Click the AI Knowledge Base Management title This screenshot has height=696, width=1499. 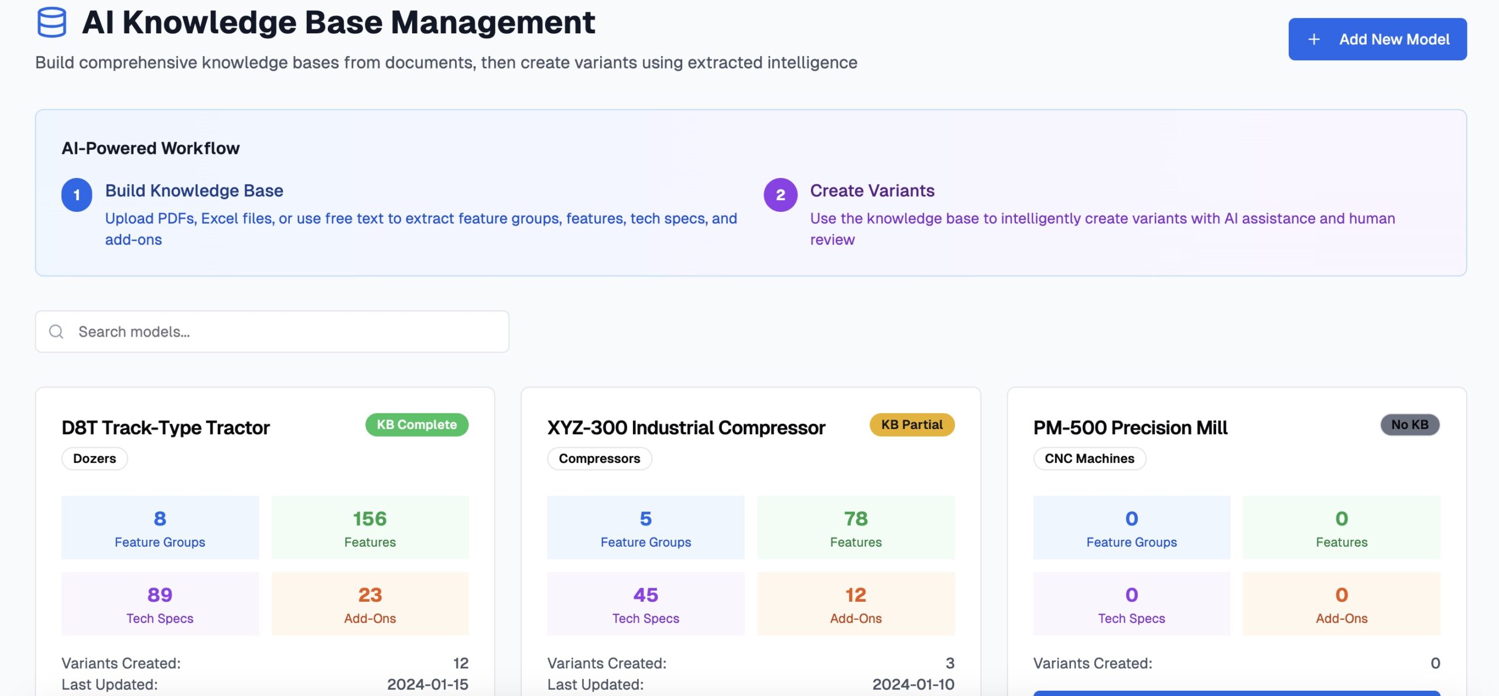(x=338, y=23)
